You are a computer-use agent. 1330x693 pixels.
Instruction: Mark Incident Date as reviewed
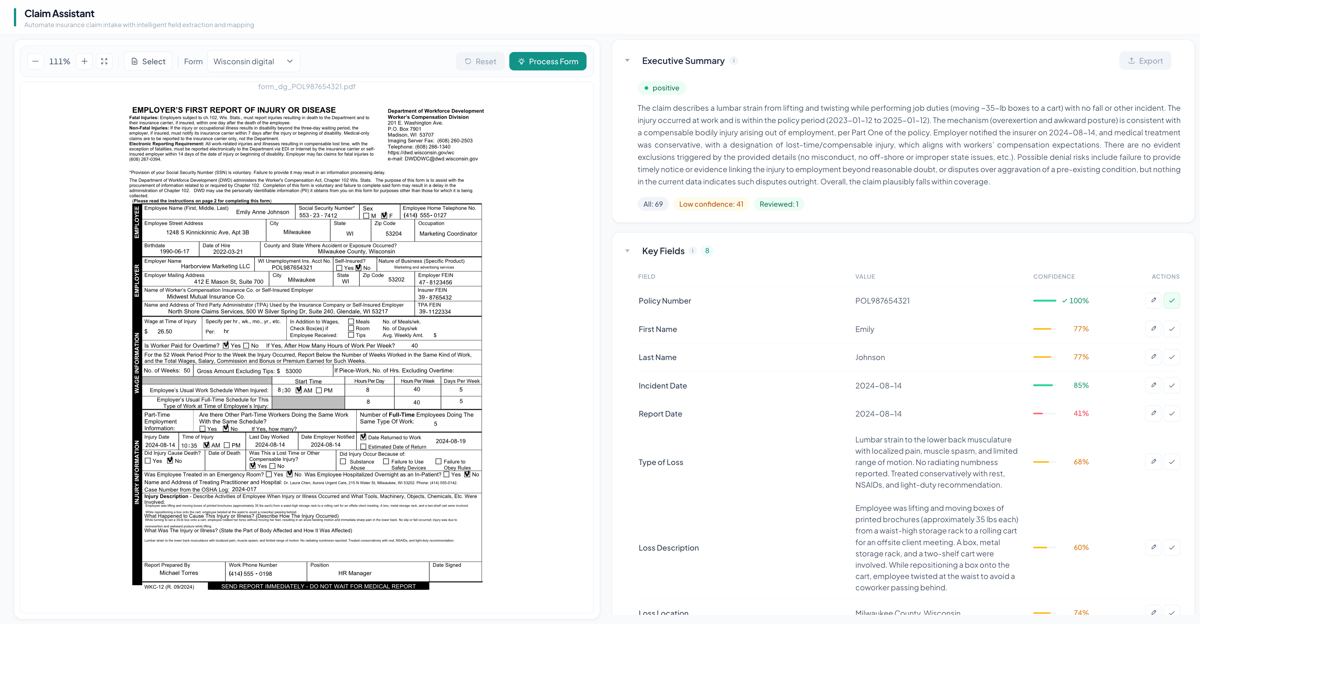(1171, 385)
